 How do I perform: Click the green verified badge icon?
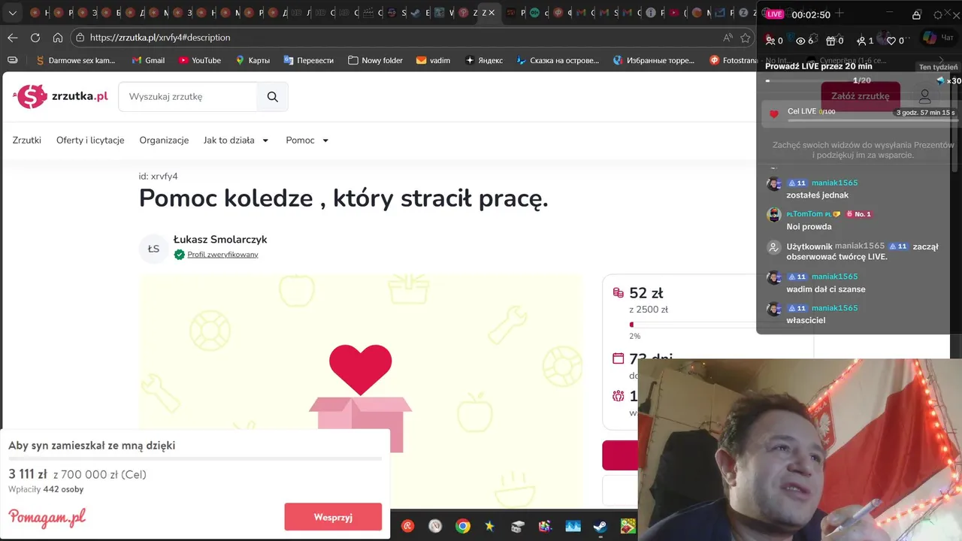[179, 255]
